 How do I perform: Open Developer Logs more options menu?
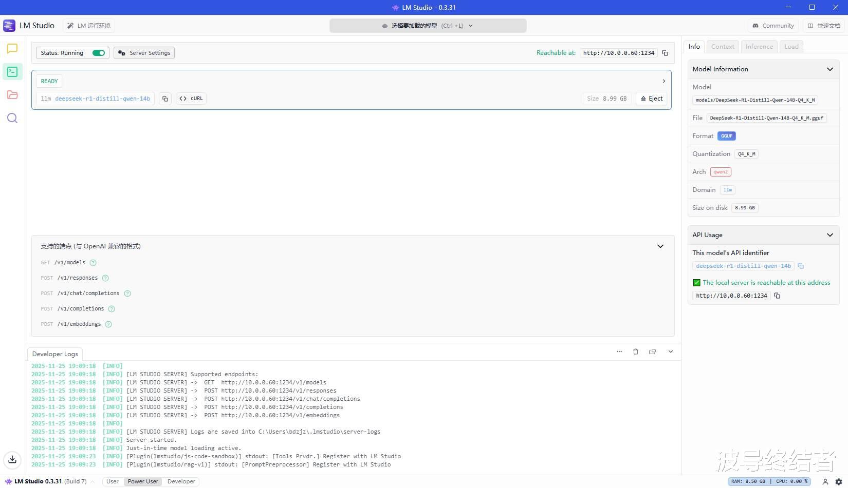619,352
